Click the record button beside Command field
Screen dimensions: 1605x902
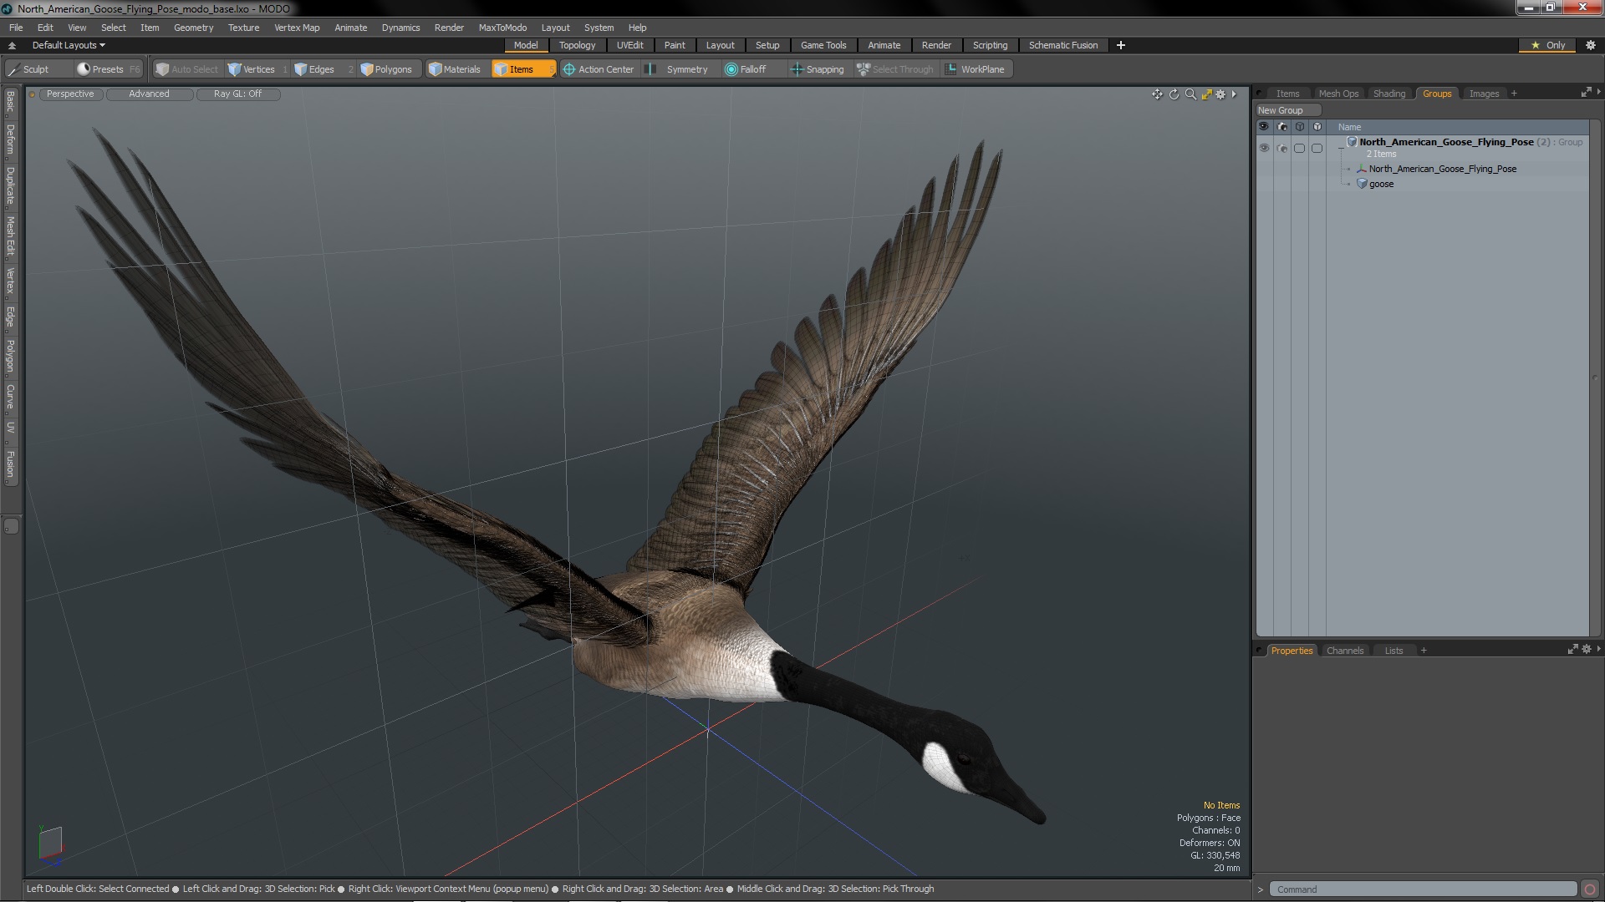click(x=1590, y=889)
